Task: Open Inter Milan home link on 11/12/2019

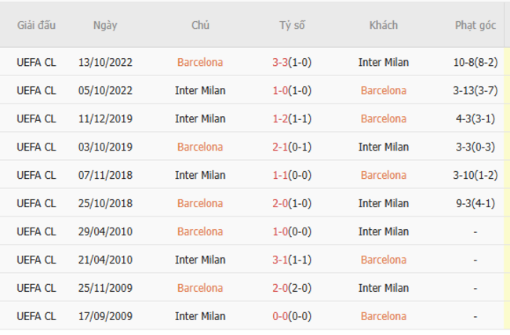Action: click(200, 118)
